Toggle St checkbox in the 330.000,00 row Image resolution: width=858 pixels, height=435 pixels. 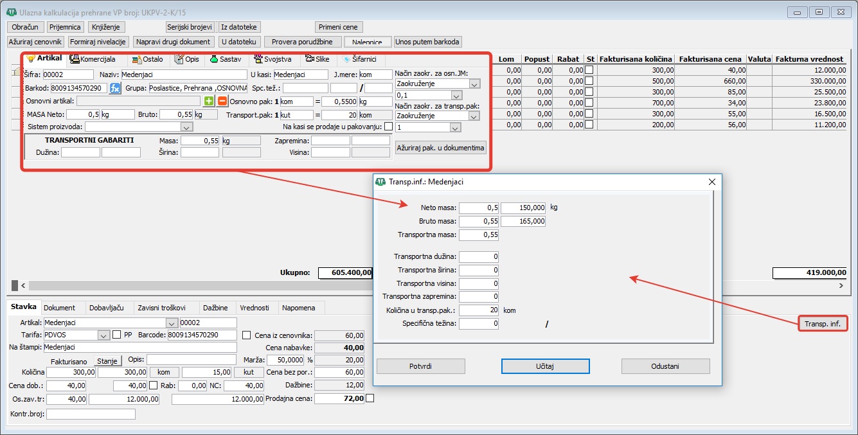[x=589, y=81]
